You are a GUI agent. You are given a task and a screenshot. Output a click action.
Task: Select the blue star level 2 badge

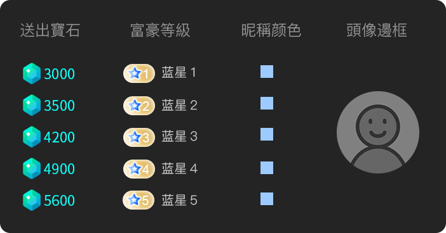tap(139, 106)
